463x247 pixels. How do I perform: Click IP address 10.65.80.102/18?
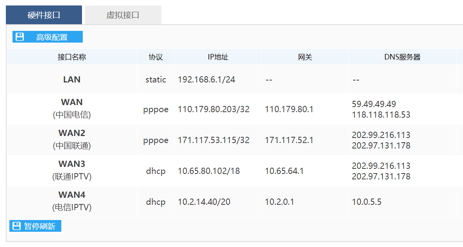click(209, 171)
